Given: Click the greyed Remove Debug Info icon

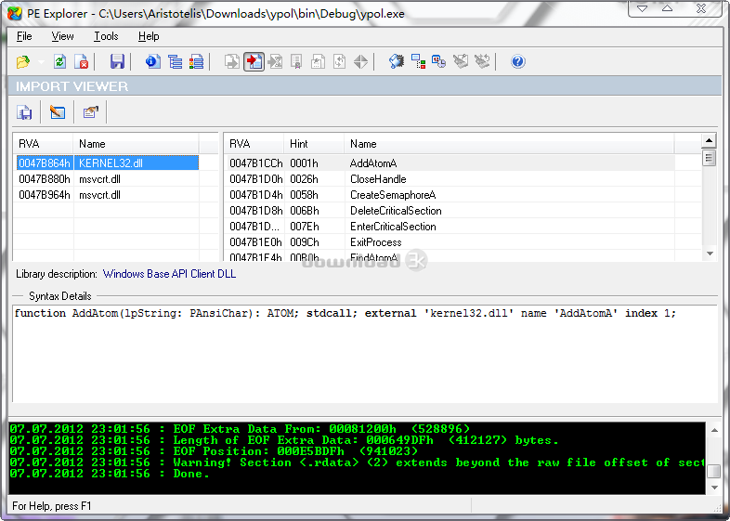Looking at the screenshot, I should click(461, 61).
